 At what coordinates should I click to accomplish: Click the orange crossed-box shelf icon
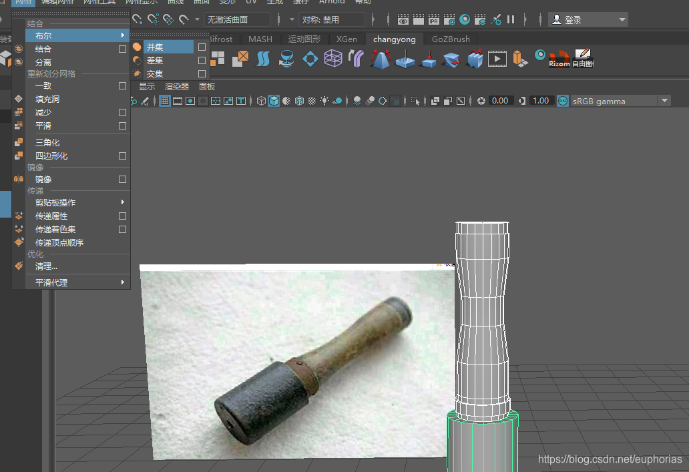coord(240,59)
